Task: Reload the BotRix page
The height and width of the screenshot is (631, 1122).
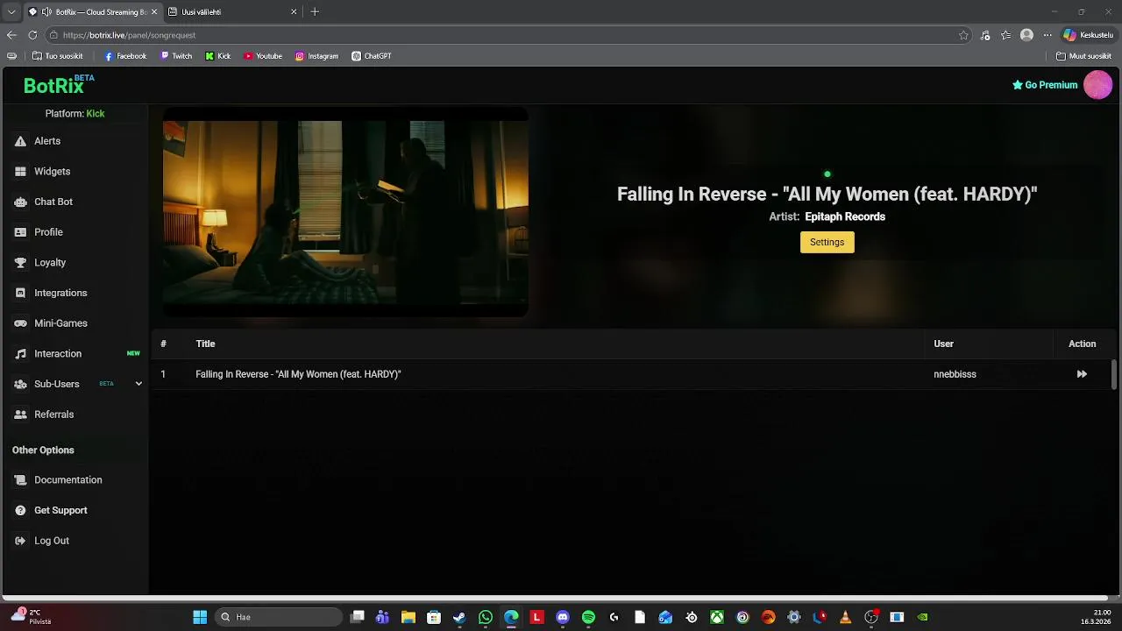Action: coord(32,35)
